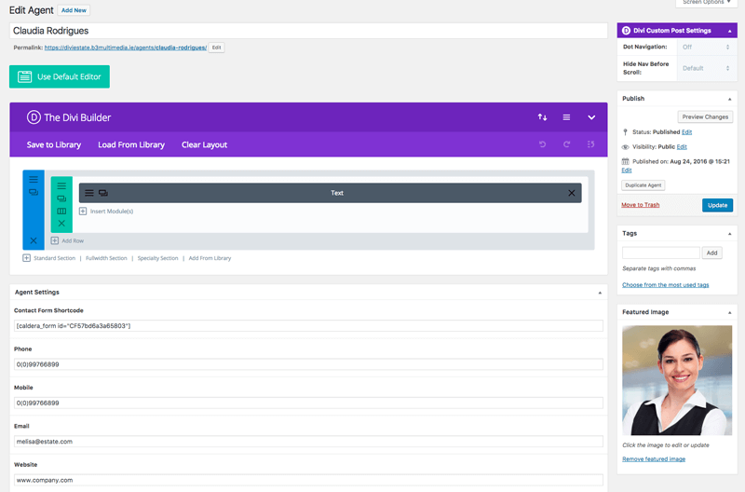Clone the Text module using duplicate icon
745x492 pixels.
tap(103, 193)
